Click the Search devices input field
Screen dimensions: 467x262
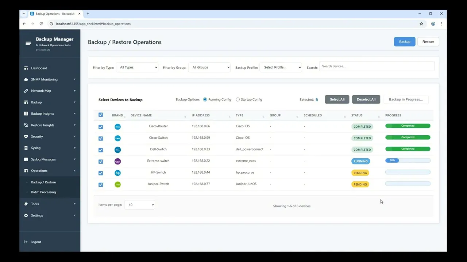[377, 66]
